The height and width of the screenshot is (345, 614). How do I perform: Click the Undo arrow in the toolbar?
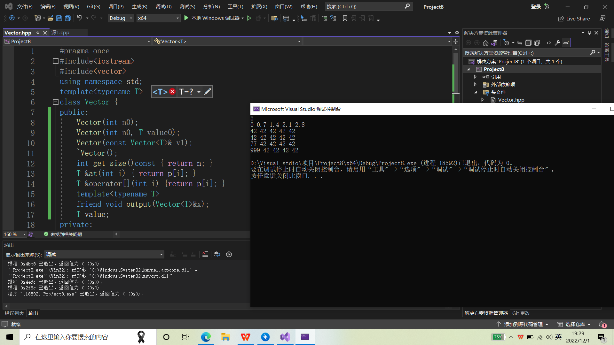click(x=79, y=18)
